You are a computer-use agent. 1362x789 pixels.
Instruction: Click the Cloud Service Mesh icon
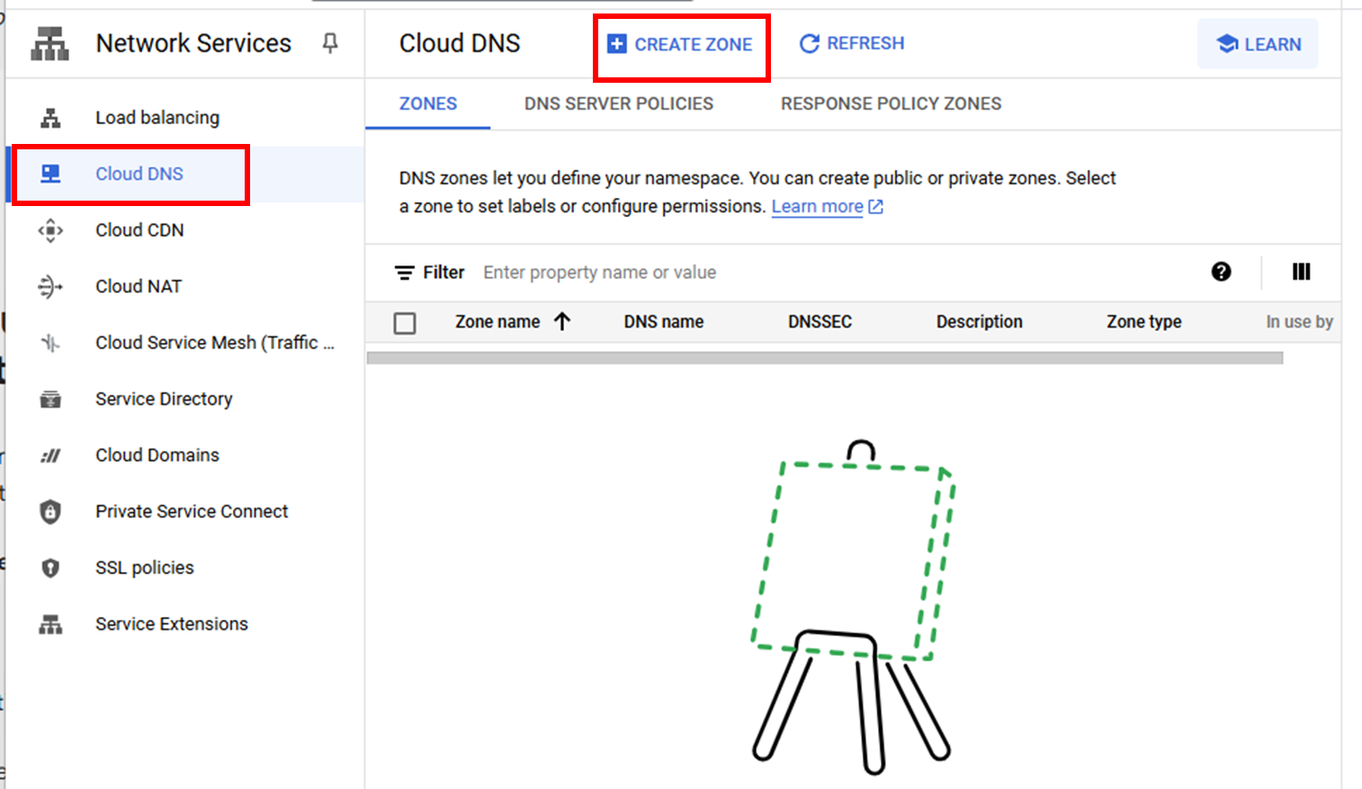(x=50, y=343)
